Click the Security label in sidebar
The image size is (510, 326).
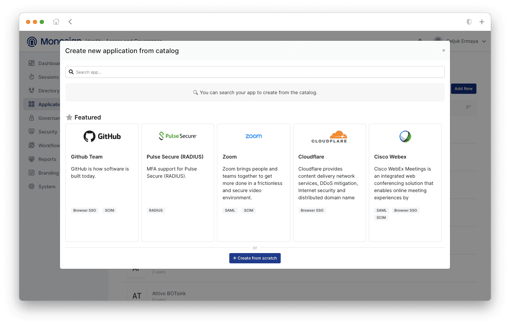[x=48, y=132]
